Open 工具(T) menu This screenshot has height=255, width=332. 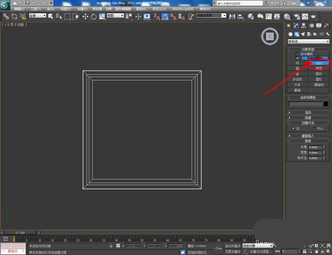tap(36, 9)
